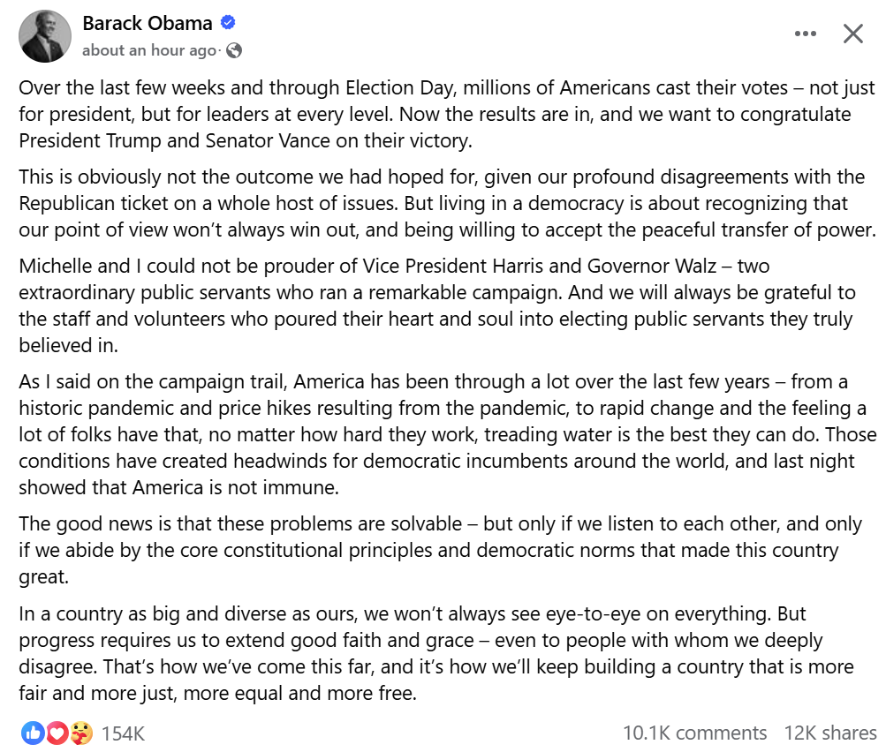Click the paragraph starting 'The good news'

[440, 550]
